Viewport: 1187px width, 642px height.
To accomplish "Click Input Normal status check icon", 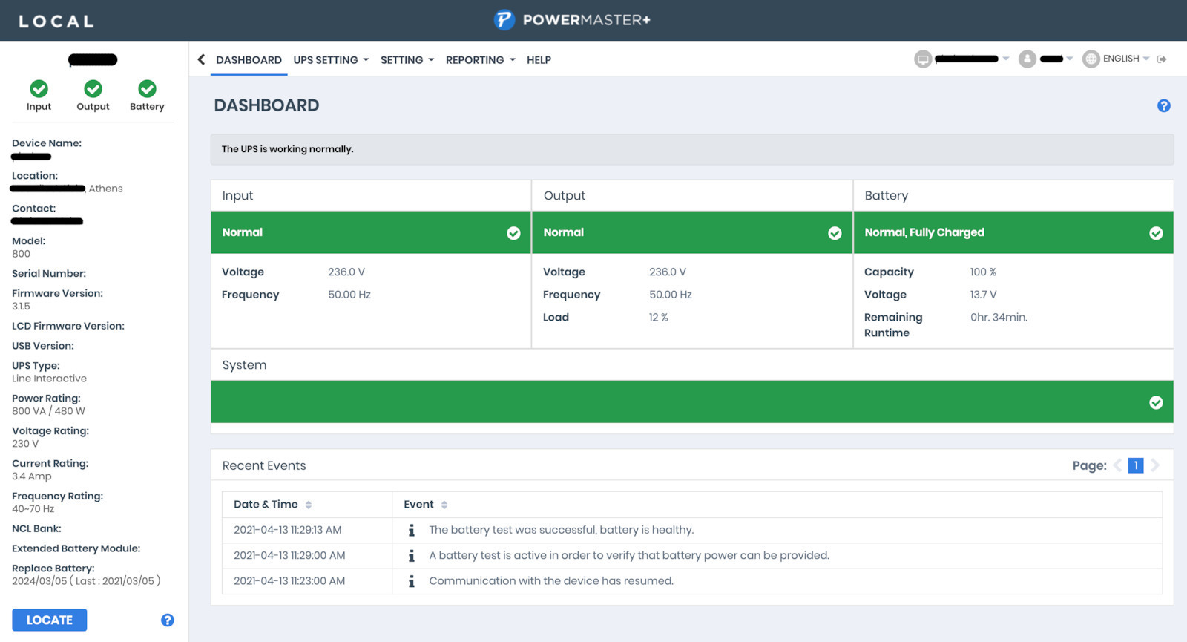I will [x=513, y=233].
